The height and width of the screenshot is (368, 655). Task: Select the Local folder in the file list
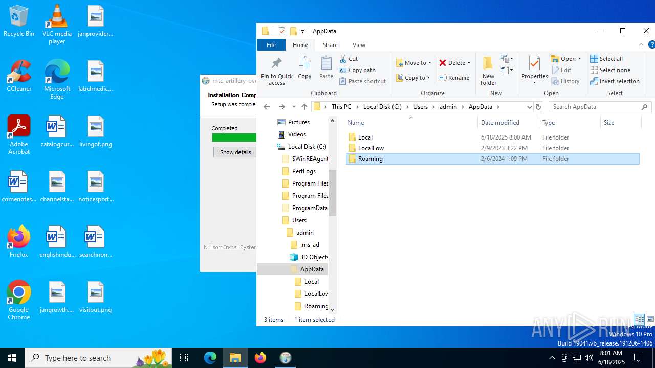point(492,137)
